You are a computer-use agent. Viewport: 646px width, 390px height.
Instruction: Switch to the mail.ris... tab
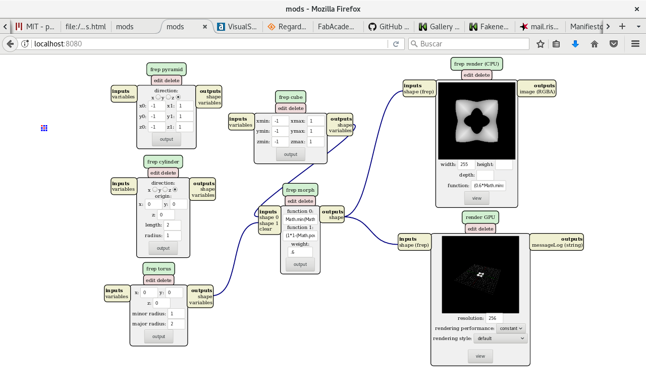(540, 27)
